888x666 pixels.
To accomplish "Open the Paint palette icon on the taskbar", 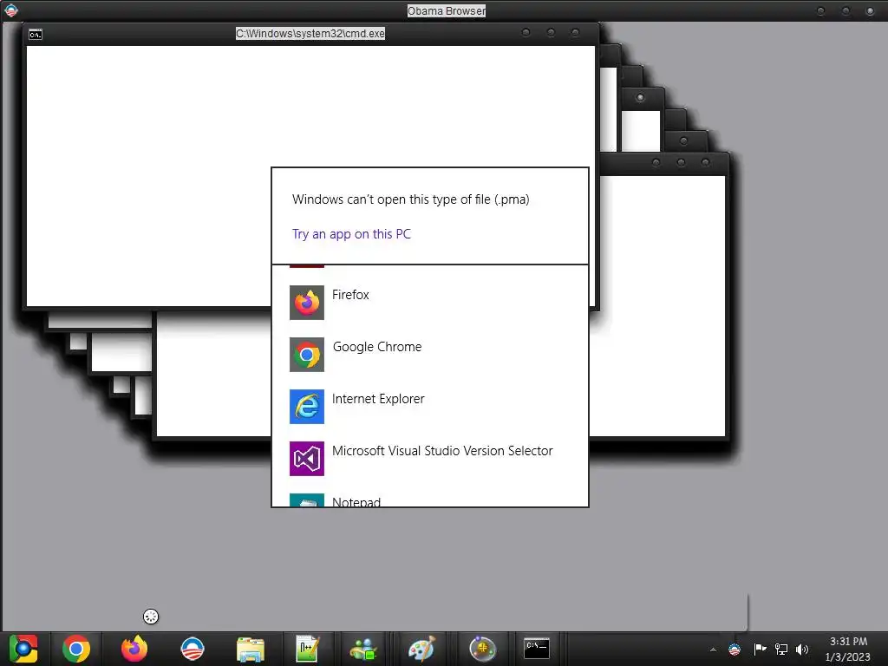I will [x=422, y=649].
